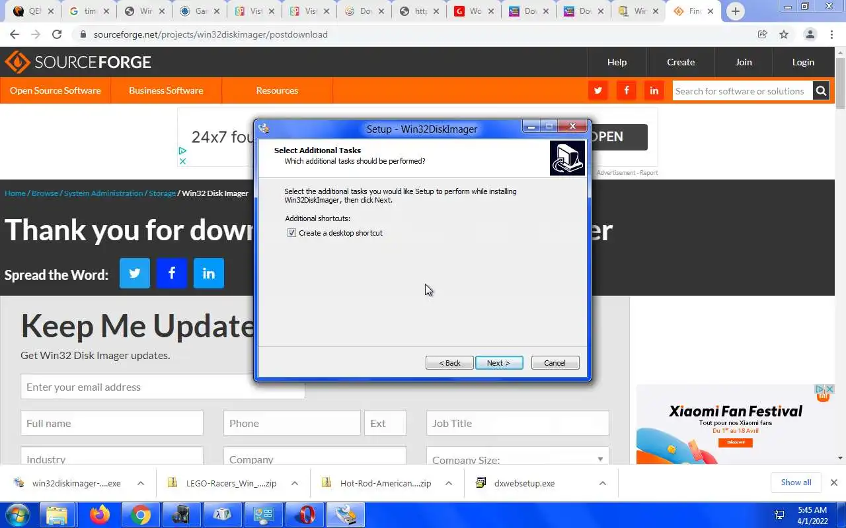
Task: Close the downloads bar
Action: pyautogui.click(x=834, y=482)
